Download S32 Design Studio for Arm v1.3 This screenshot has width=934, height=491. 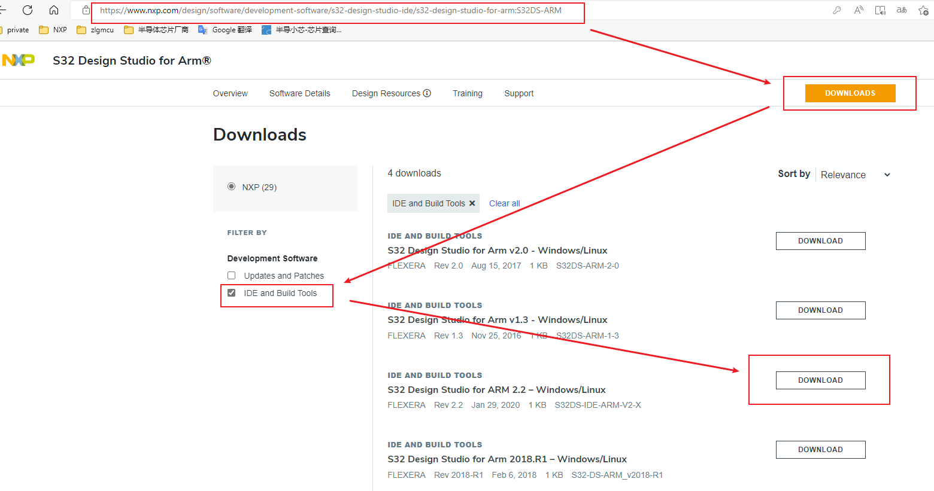coord(821,310)
